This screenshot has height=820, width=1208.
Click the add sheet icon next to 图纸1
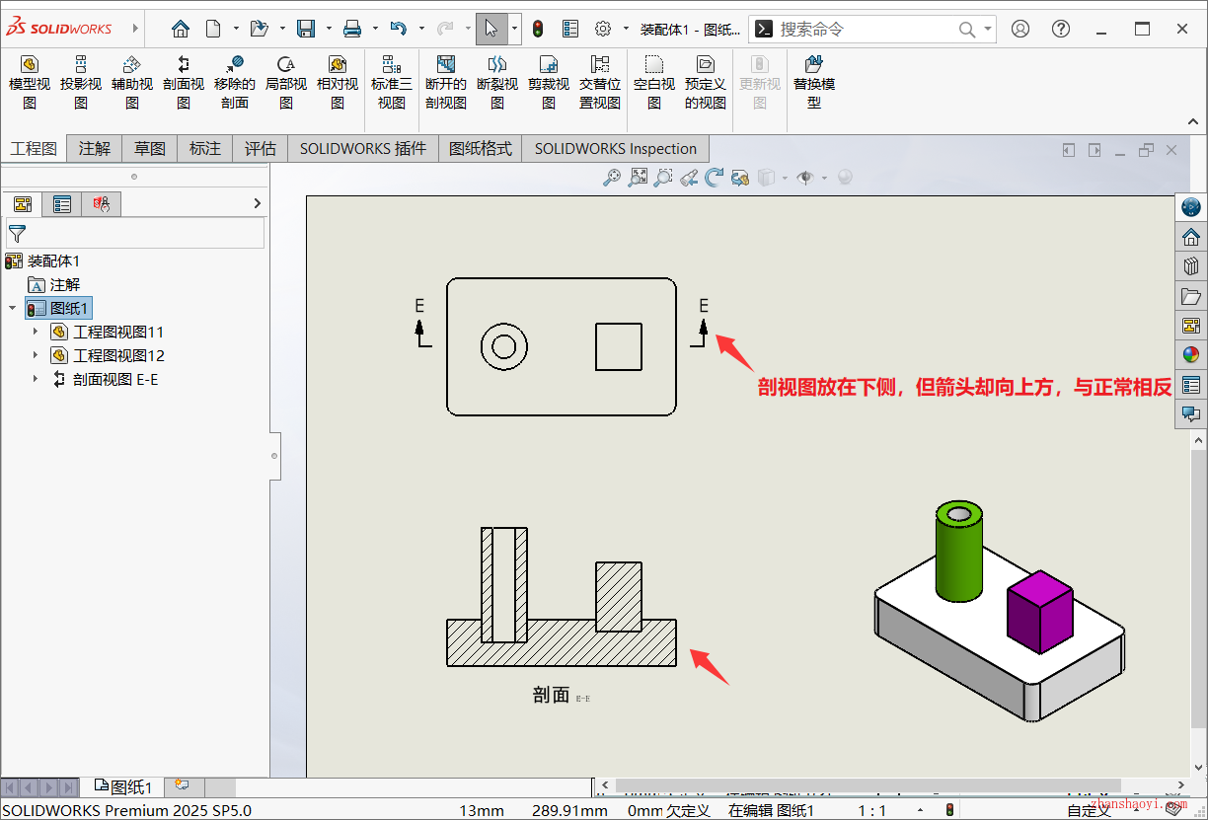point(181,785)
